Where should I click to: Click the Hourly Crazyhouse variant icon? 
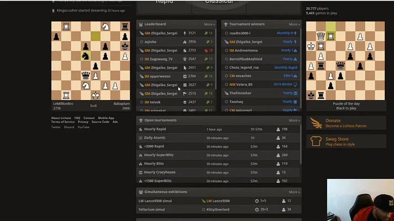[141, 172]
